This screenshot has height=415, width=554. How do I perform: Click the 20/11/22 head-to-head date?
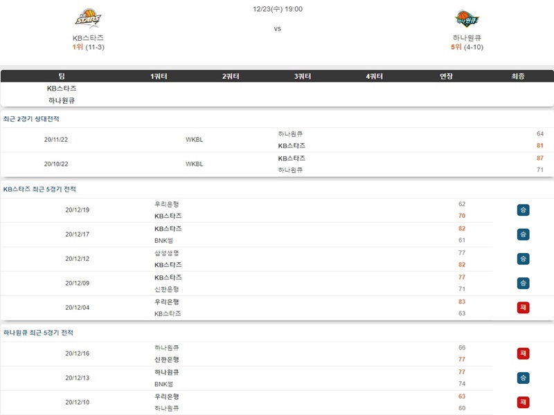click(56, 140)
